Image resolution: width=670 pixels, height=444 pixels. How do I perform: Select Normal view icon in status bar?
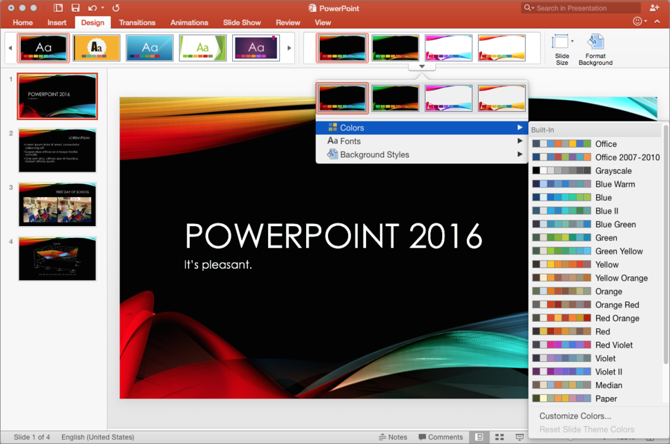(x=479, y=436)
